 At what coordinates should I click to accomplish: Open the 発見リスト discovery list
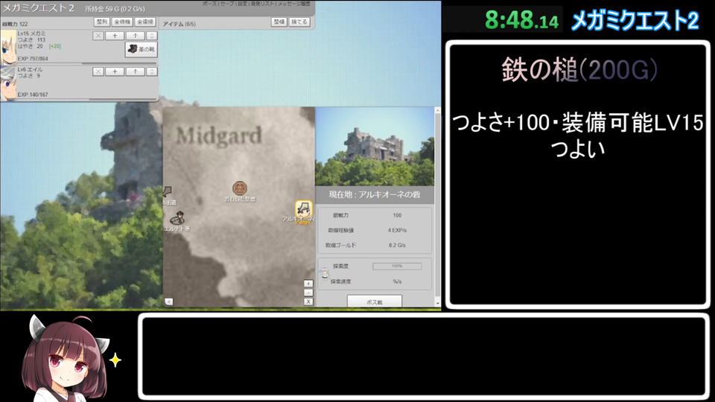click(x=263, y=4)
